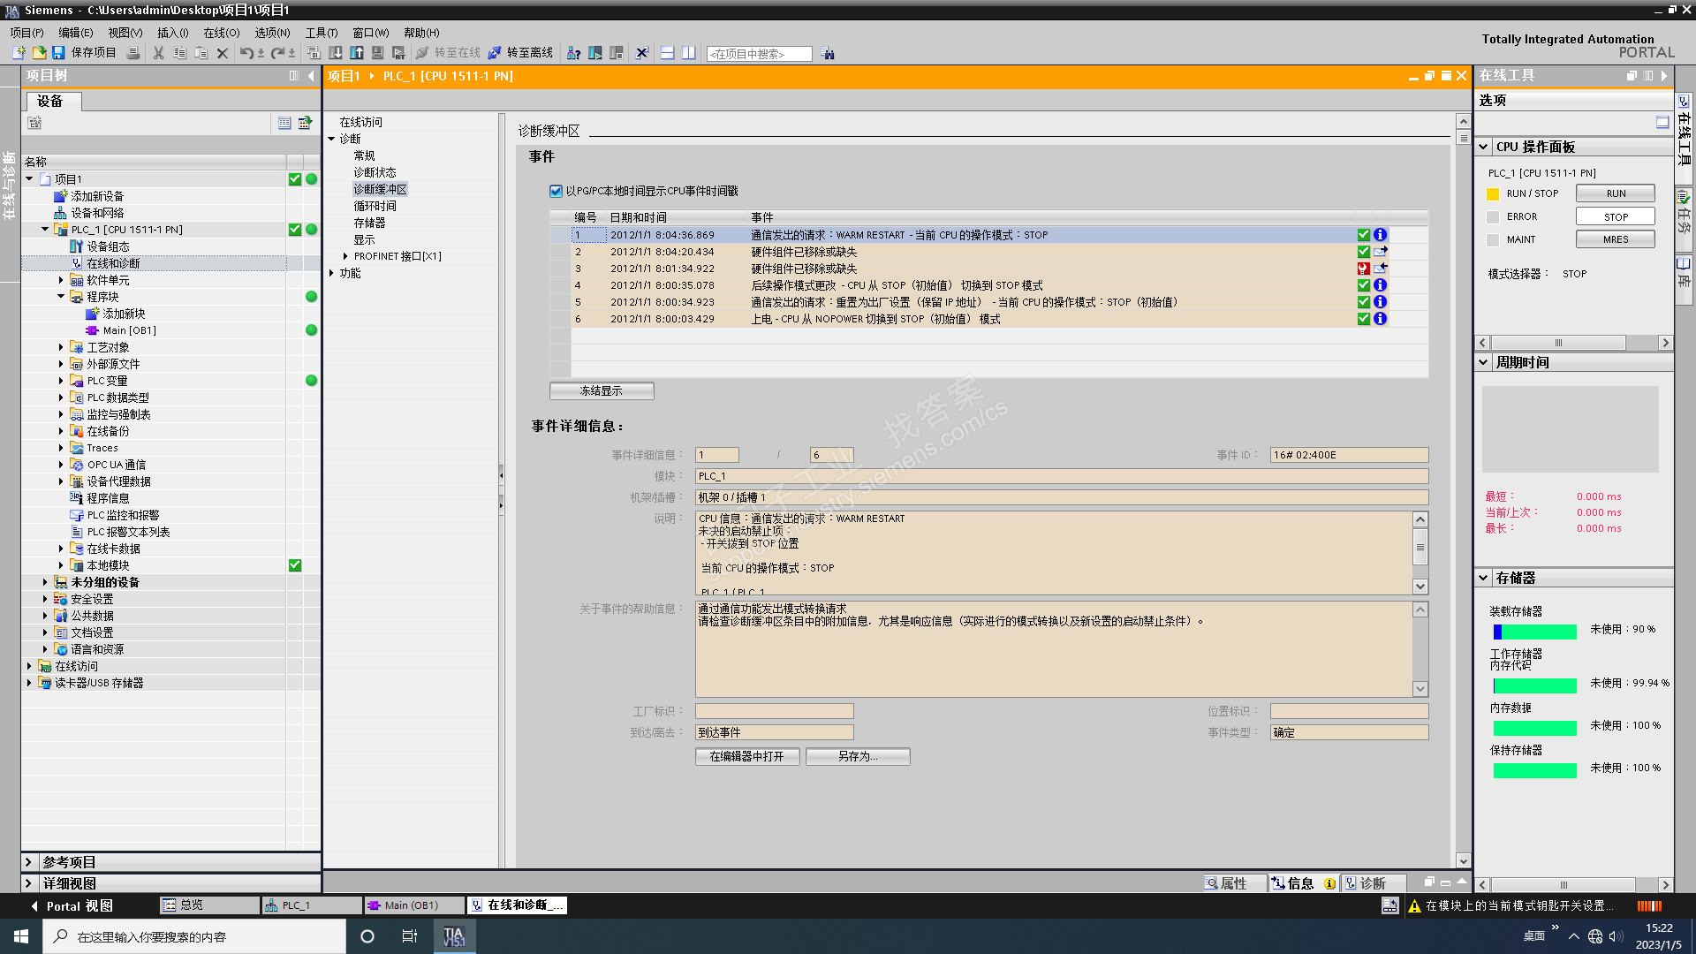
Task: Switch to the Main (OB1) tab
Action: click(412, 905)
